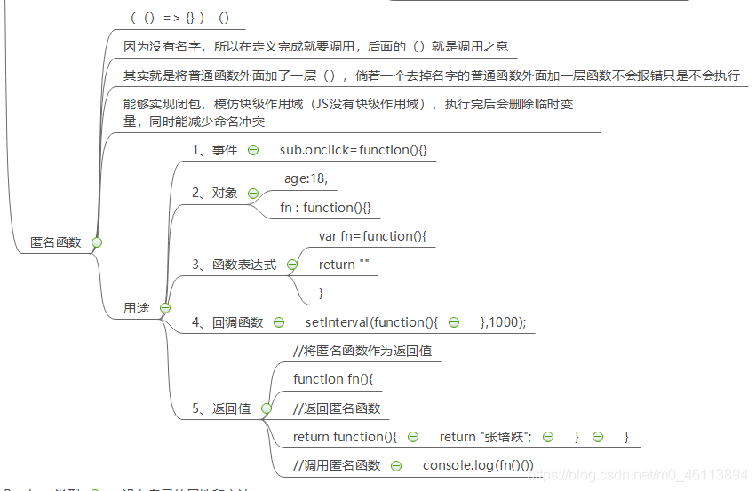
Task: Collapse the 1、事件 branch
Action: point(253,150)
